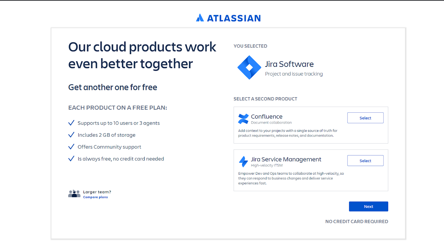Click checkmark beside 2 GB of storage
444x251 pixels.
[x=71, y=135]
